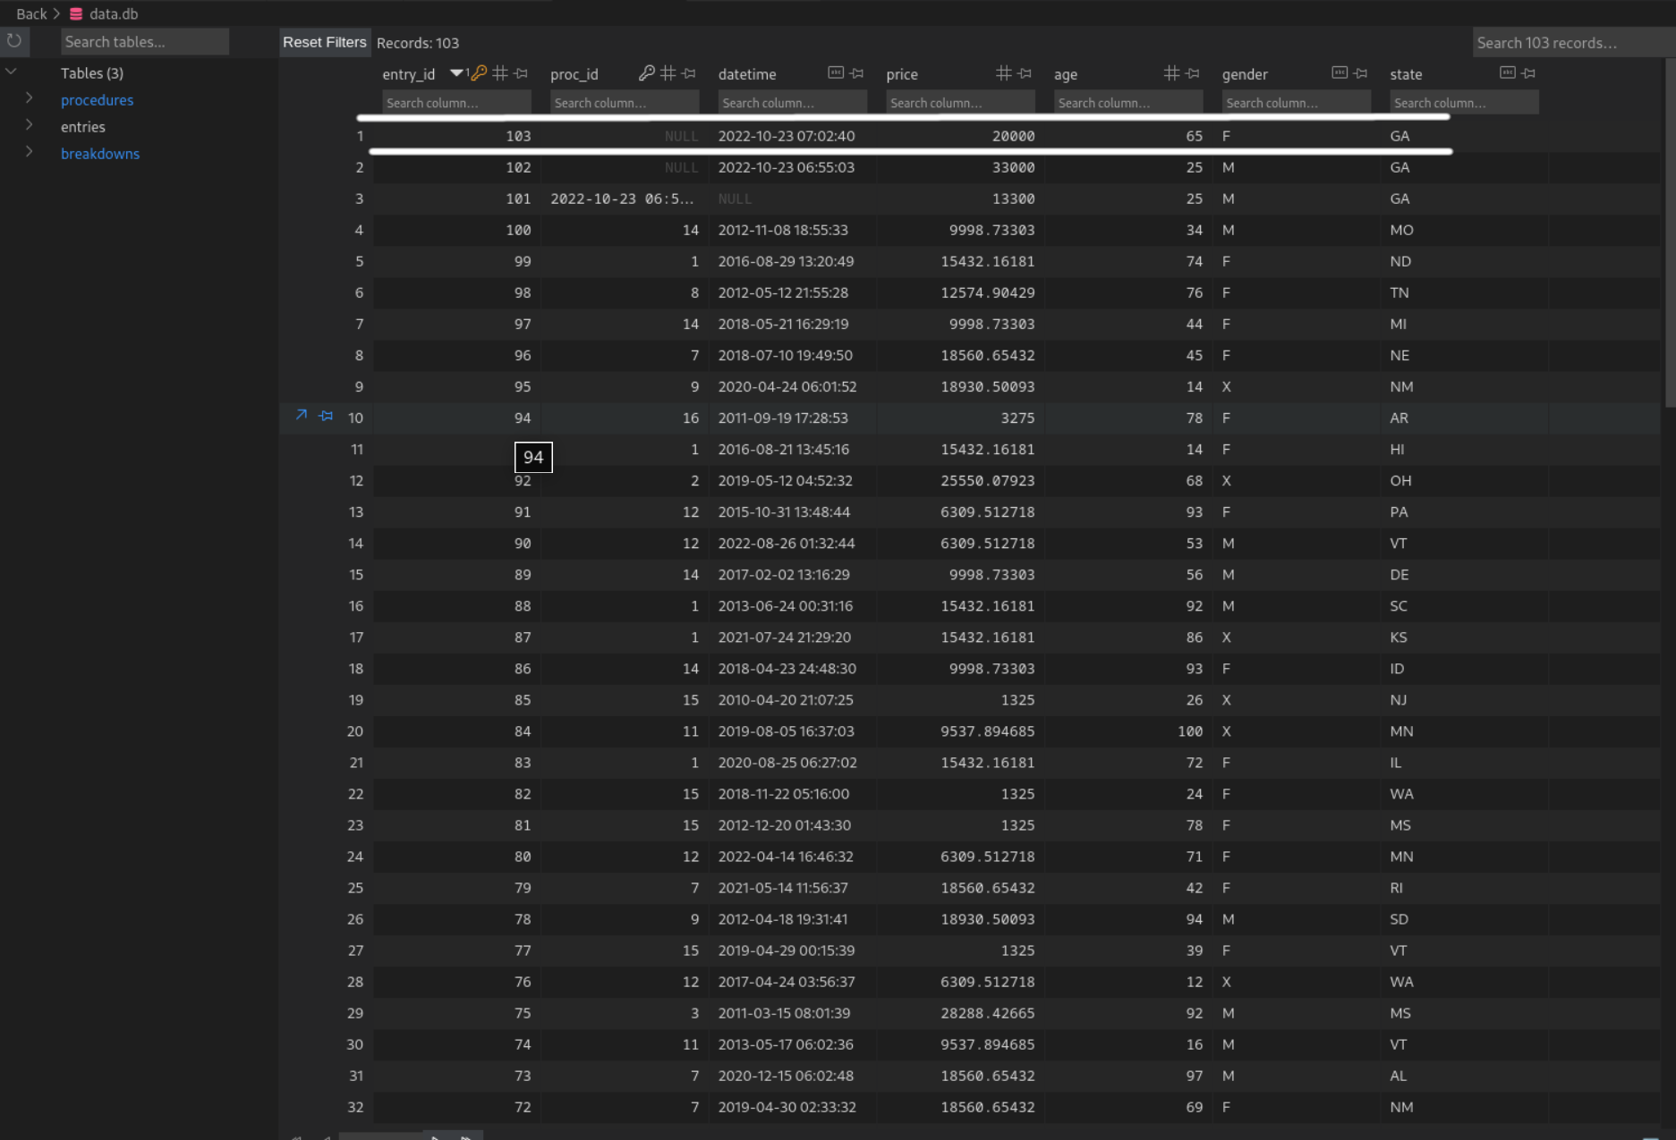The height and width of the screenshot is (1140, 1676).
Task: Click the state column search field
Action: tap(1464, 103)
